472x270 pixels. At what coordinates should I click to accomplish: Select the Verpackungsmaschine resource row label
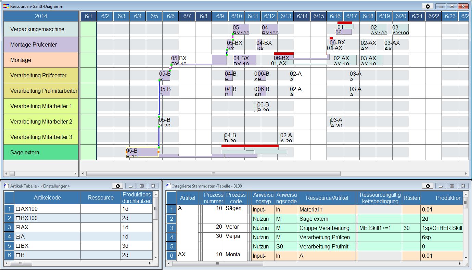point(41,29)
